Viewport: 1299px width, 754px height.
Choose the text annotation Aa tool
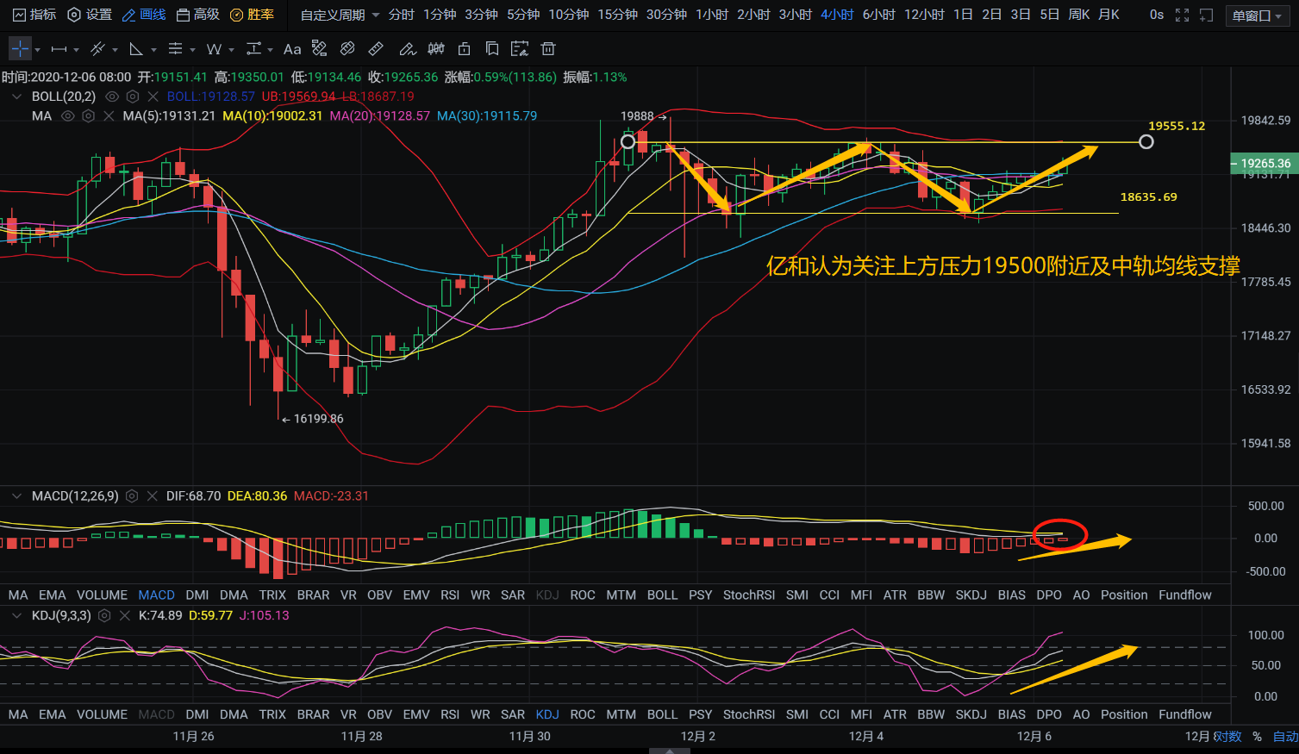[x=292, y=49]
